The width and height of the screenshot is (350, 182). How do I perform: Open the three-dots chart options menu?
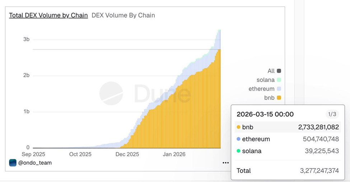[225, 163]
